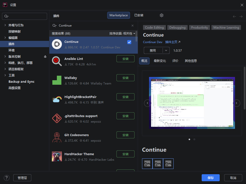Select the 概览 tab
Image resolution: width=246 pixels, height=184 pixels.
click(x=144, y=61)
